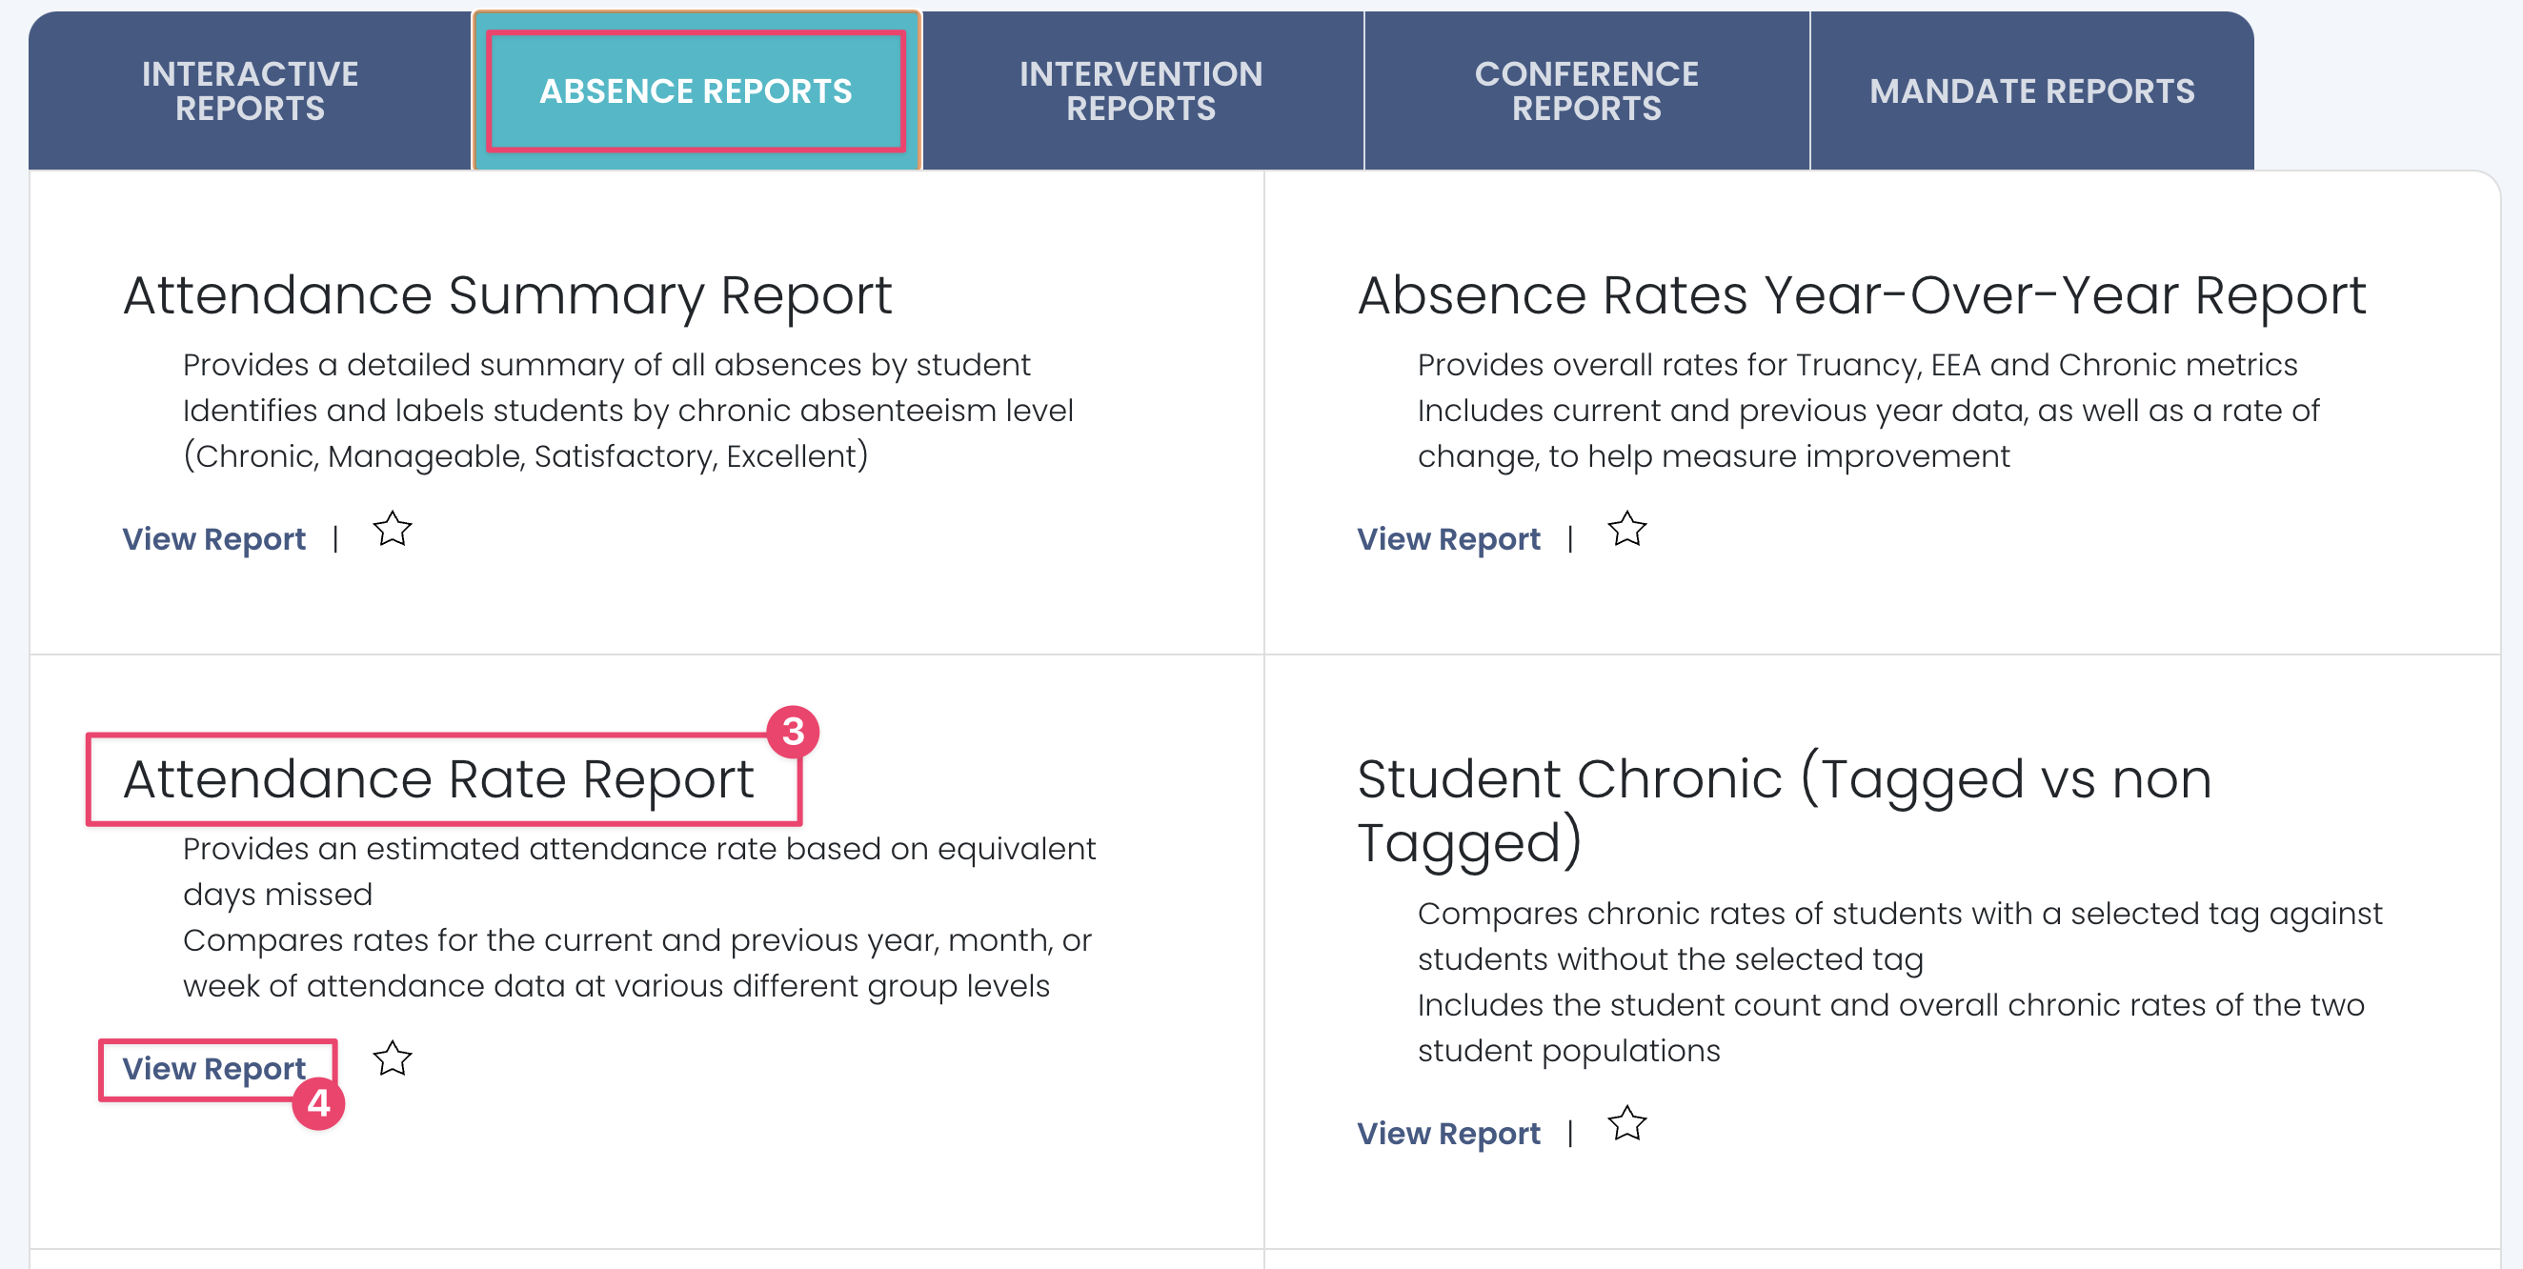Image resolution: width=2523 pixels, height=1269 pixels.
Task: Click 'Includes current and previous year data' text
Action: (1868, 433)
